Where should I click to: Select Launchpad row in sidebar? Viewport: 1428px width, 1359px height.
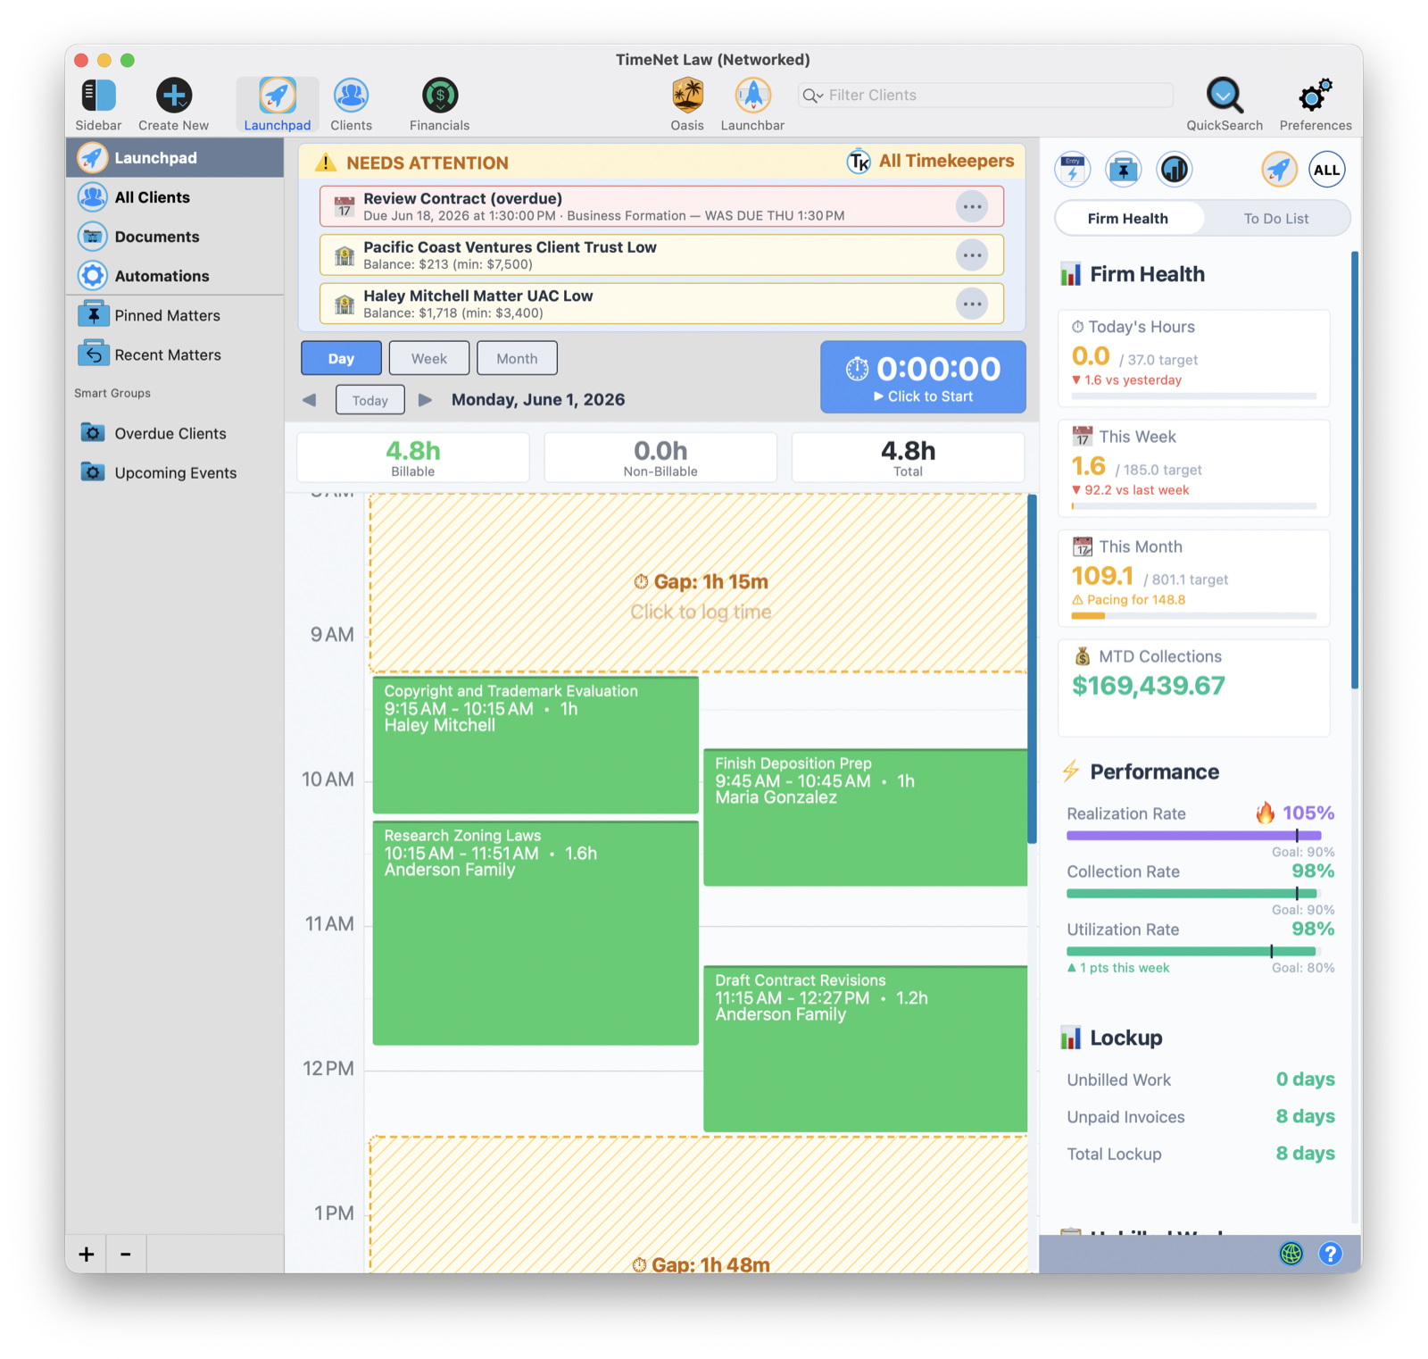175,158
